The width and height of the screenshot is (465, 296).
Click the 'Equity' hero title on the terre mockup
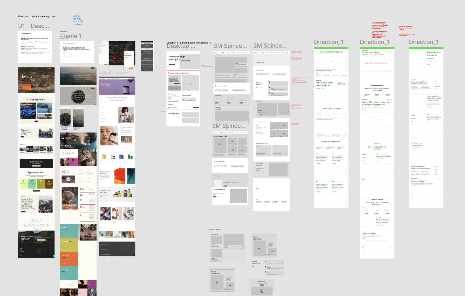coord(27,77)
